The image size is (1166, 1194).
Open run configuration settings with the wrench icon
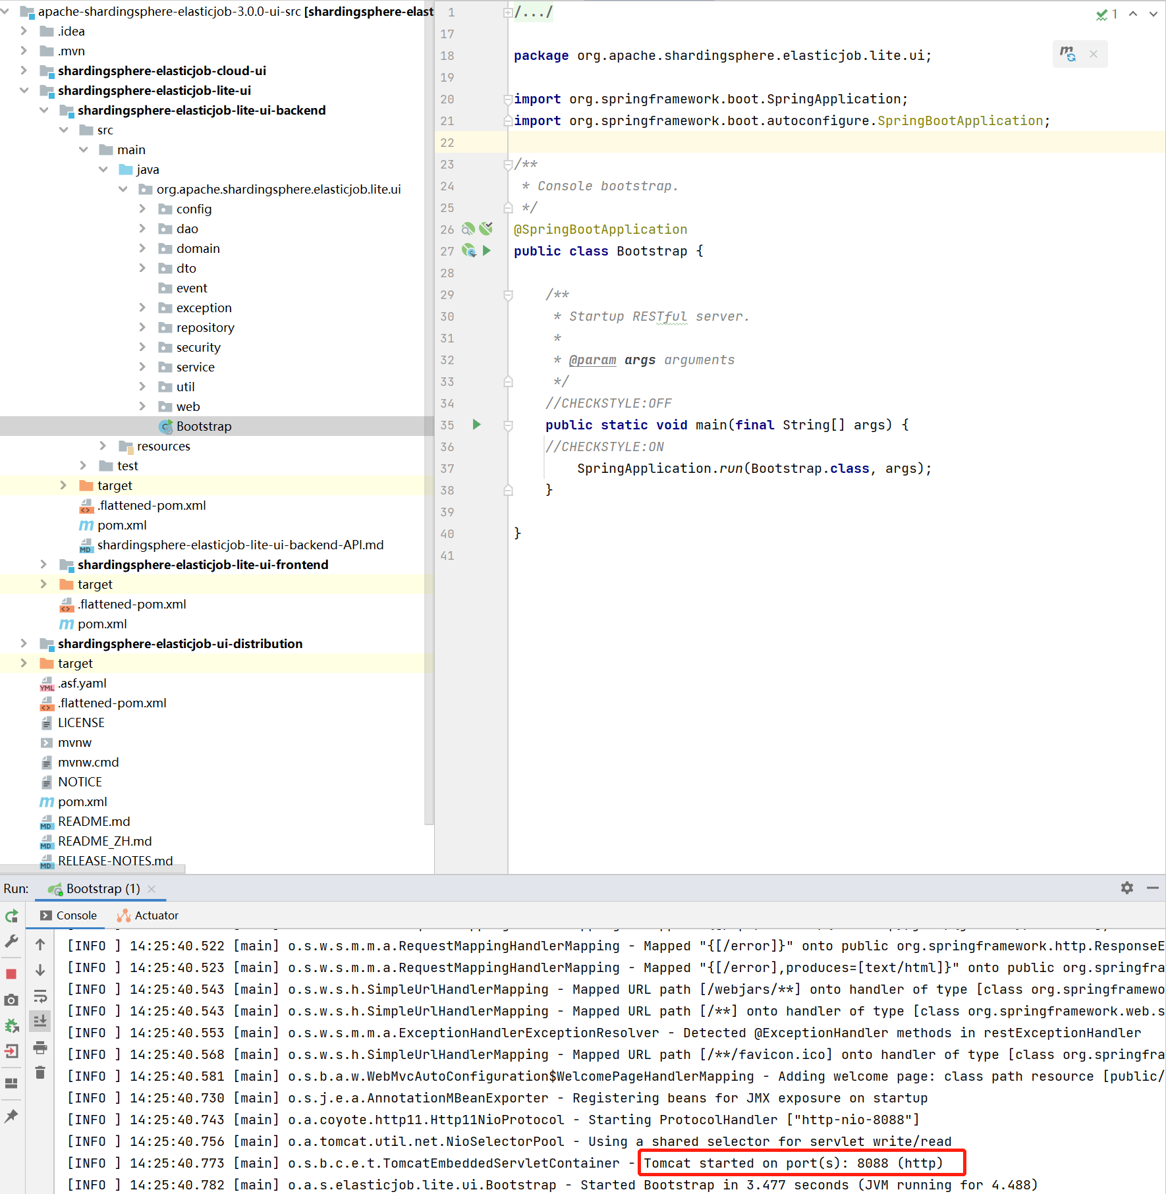pyautogui.click(x=11, y=942)
